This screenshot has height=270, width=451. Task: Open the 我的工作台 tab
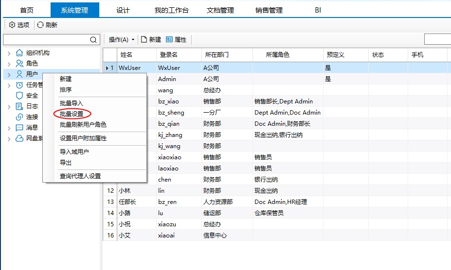coord(171,10)
